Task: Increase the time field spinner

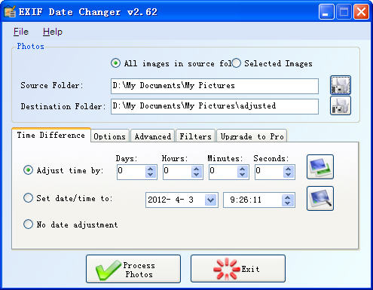Action: 288,197
